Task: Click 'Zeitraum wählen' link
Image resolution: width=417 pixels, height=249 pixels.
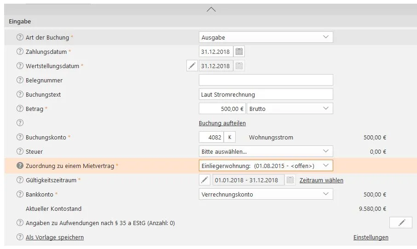Action: 321,180
